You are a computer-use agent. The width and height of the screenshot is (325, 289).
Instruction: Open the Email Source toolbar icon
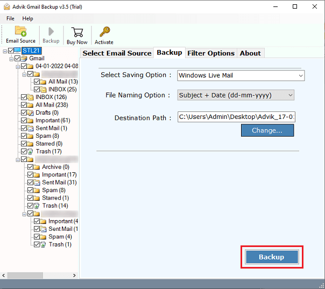point(20,31)
